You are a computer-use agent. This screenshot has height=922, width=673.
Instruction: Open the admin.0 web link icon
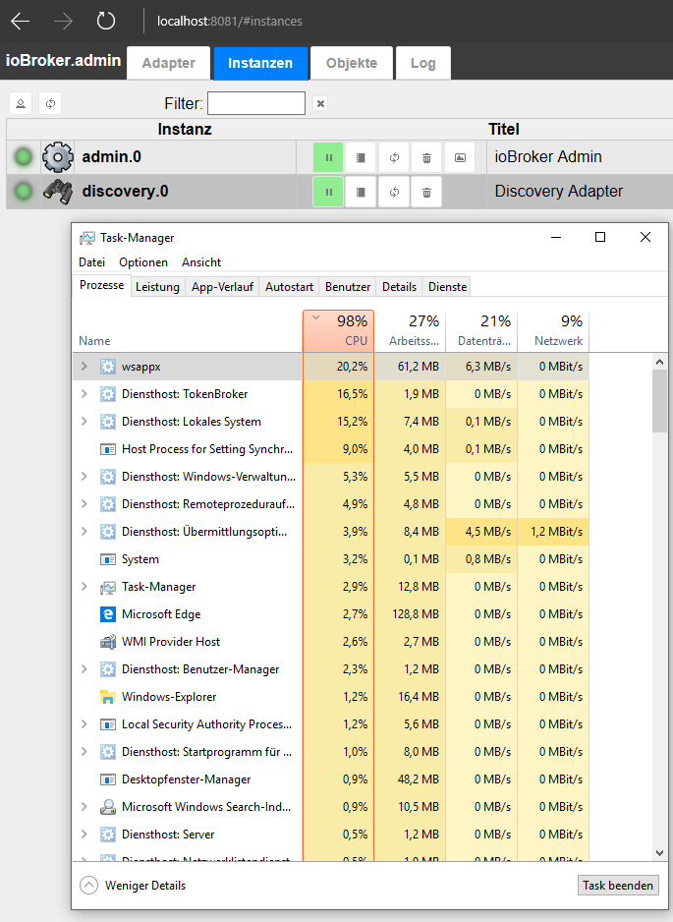pos(460,157)
